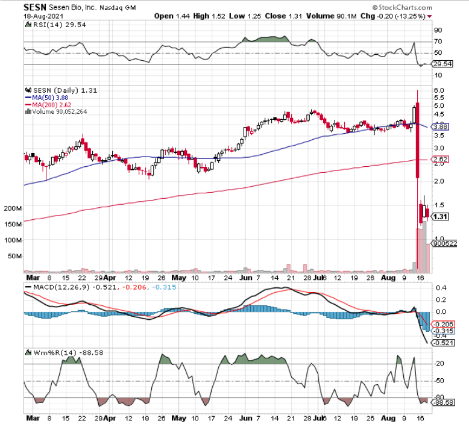Click the High 1.52 value

tap(209, 16)
